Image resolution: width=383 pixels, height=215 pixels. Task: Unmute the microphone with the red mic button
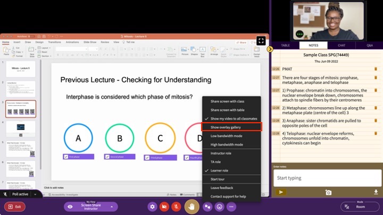click(x=176, y=207)
